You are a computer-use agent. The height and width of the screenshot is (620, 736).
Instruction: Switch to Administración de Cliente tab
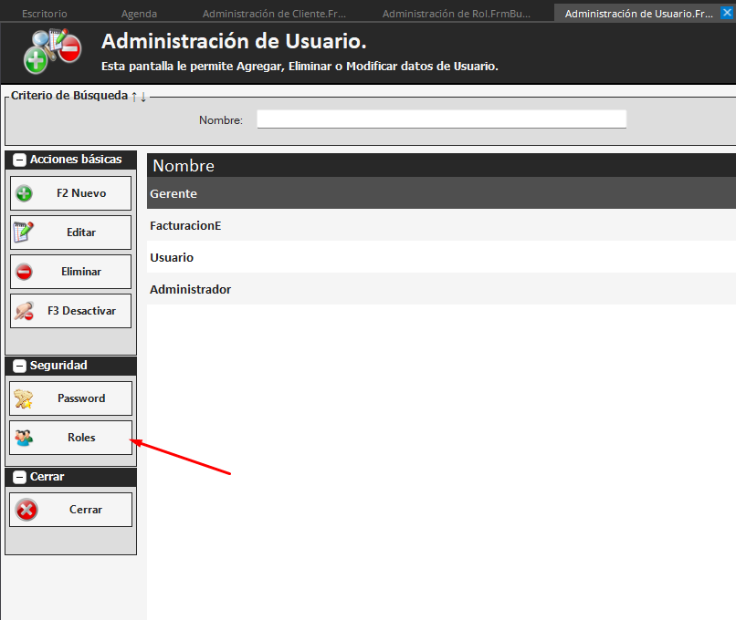point(274,14)
